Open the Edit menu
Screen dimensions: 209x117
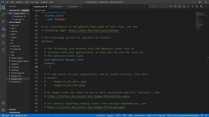point(12,2)
